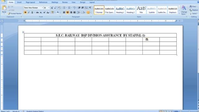Click the text highlight color icon

pyautogui.click(x=53, y=12)
